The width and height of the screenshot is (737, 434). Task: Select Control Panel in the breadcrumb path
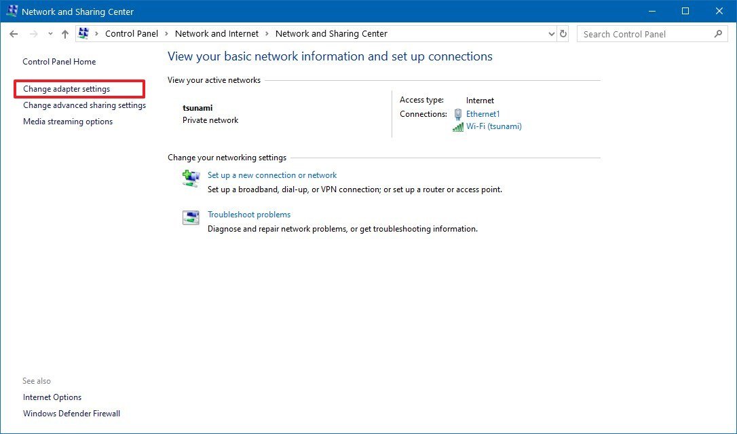coord(132,33)
